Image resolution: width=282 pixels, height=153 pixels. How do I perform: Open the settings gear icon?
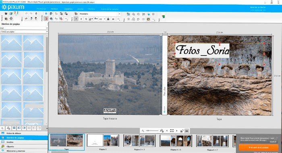click(x=11, y=19)
